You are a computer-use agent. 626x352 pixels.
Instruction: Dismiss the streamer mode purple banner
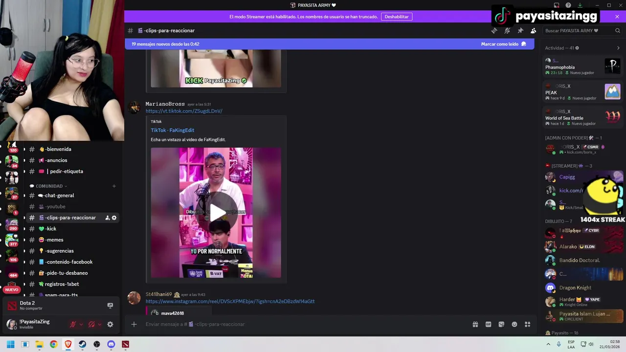pos(617,17)
